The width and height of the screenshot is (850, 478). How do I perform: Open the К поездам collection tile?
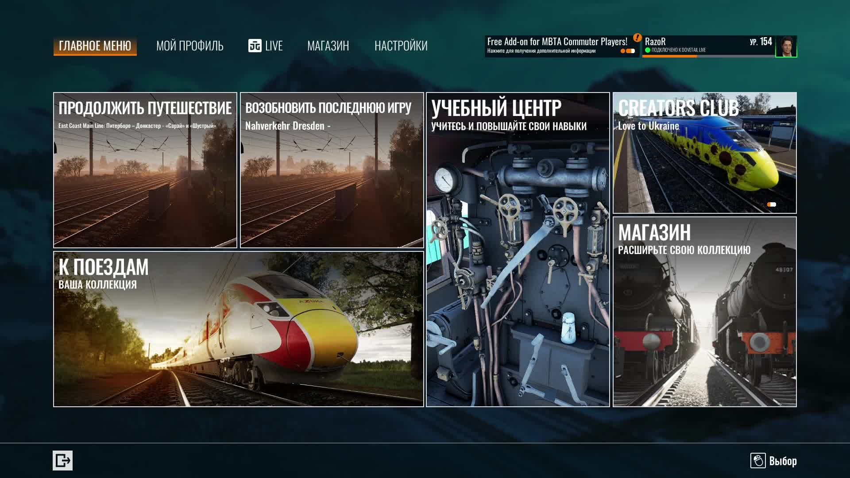238,330
